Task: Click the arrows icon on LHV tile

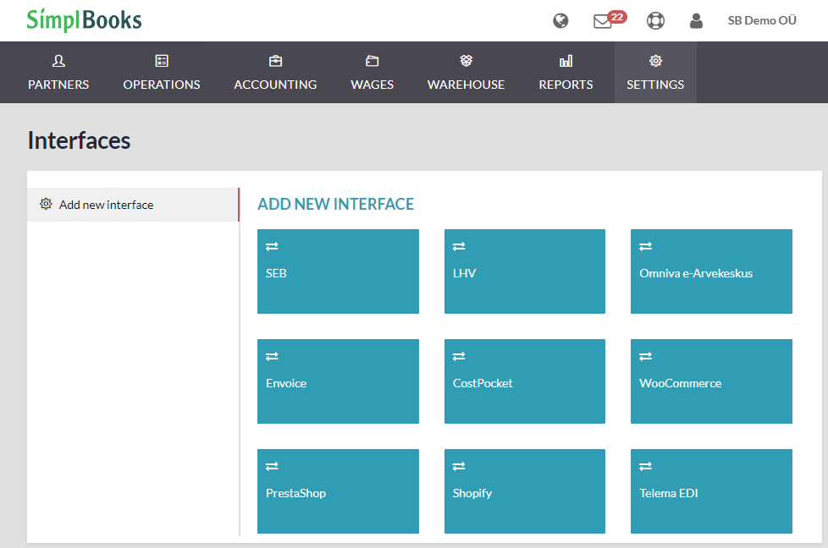Action: pos(459,246)
